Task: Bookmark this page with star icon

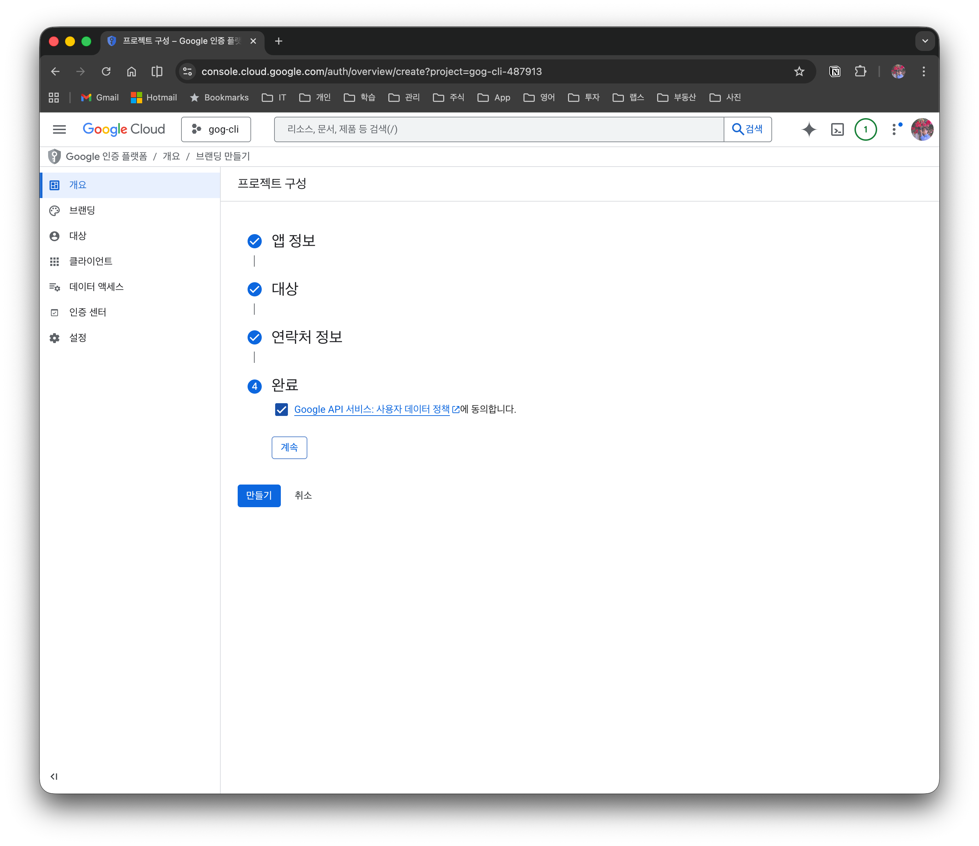Action: click(799, 71)
